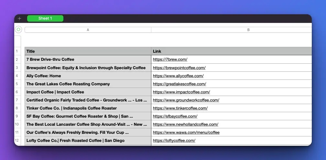
Task: Select the Great Lakes Coffee Roasting Company cell
Action: pyautogui.click(x=88, y=84)
